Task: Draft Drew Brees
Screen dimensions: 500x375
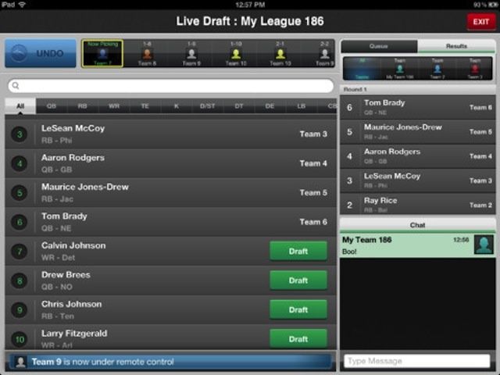Action: (x=298, y=280)
